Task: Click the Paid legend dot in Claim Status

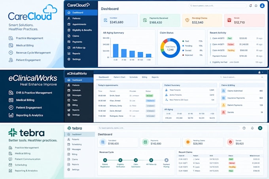Action: 183,41
